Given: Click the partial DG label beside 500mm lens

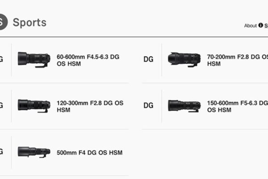Looking at the screenshot, I should pos(1,152).
